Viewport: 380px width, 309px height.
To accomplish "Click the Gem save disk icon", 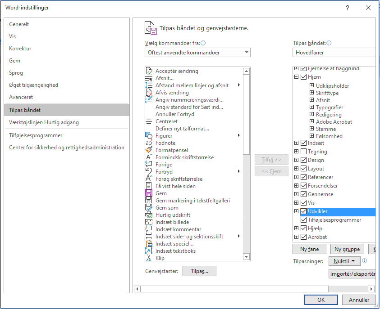I will pyautogui.click(x=149, y=193).
